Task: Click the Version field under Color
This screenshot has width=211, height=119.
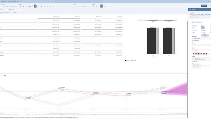Action: [x=201, y=50]
